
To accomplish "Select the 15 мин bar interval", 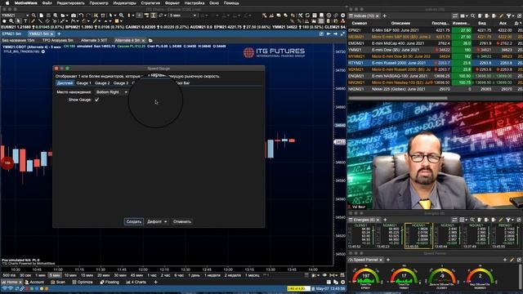I will (x=87, y=275).
